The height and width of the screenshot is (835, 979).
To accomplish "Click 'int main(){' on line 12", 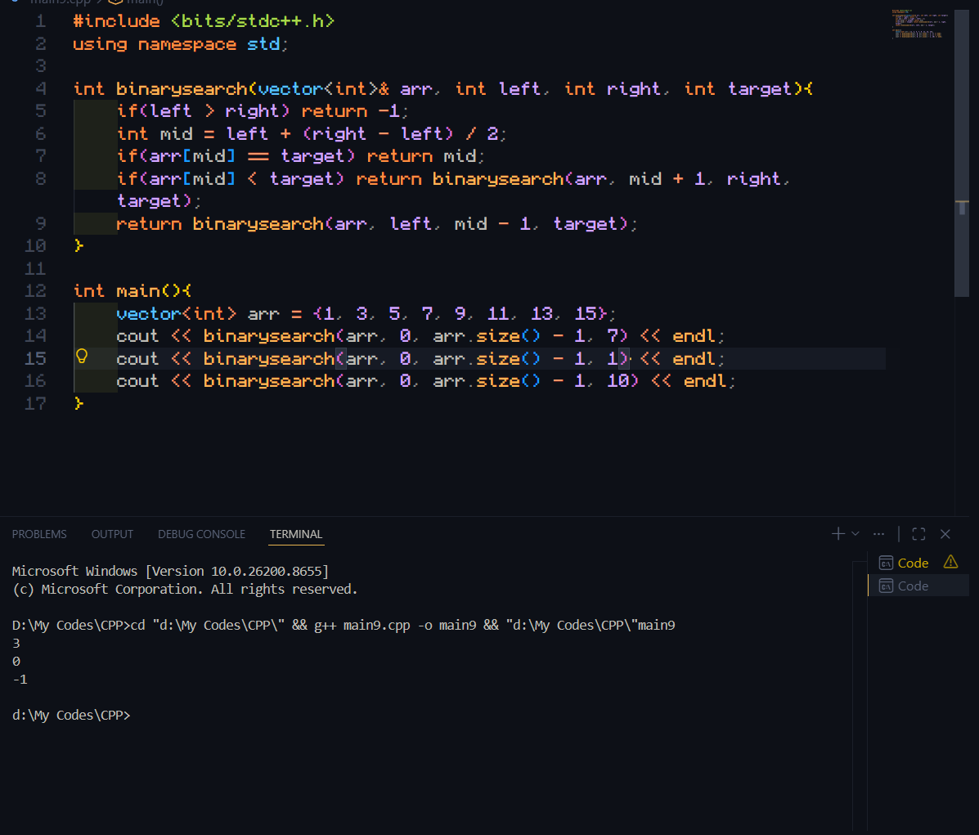I will point(132,291).
